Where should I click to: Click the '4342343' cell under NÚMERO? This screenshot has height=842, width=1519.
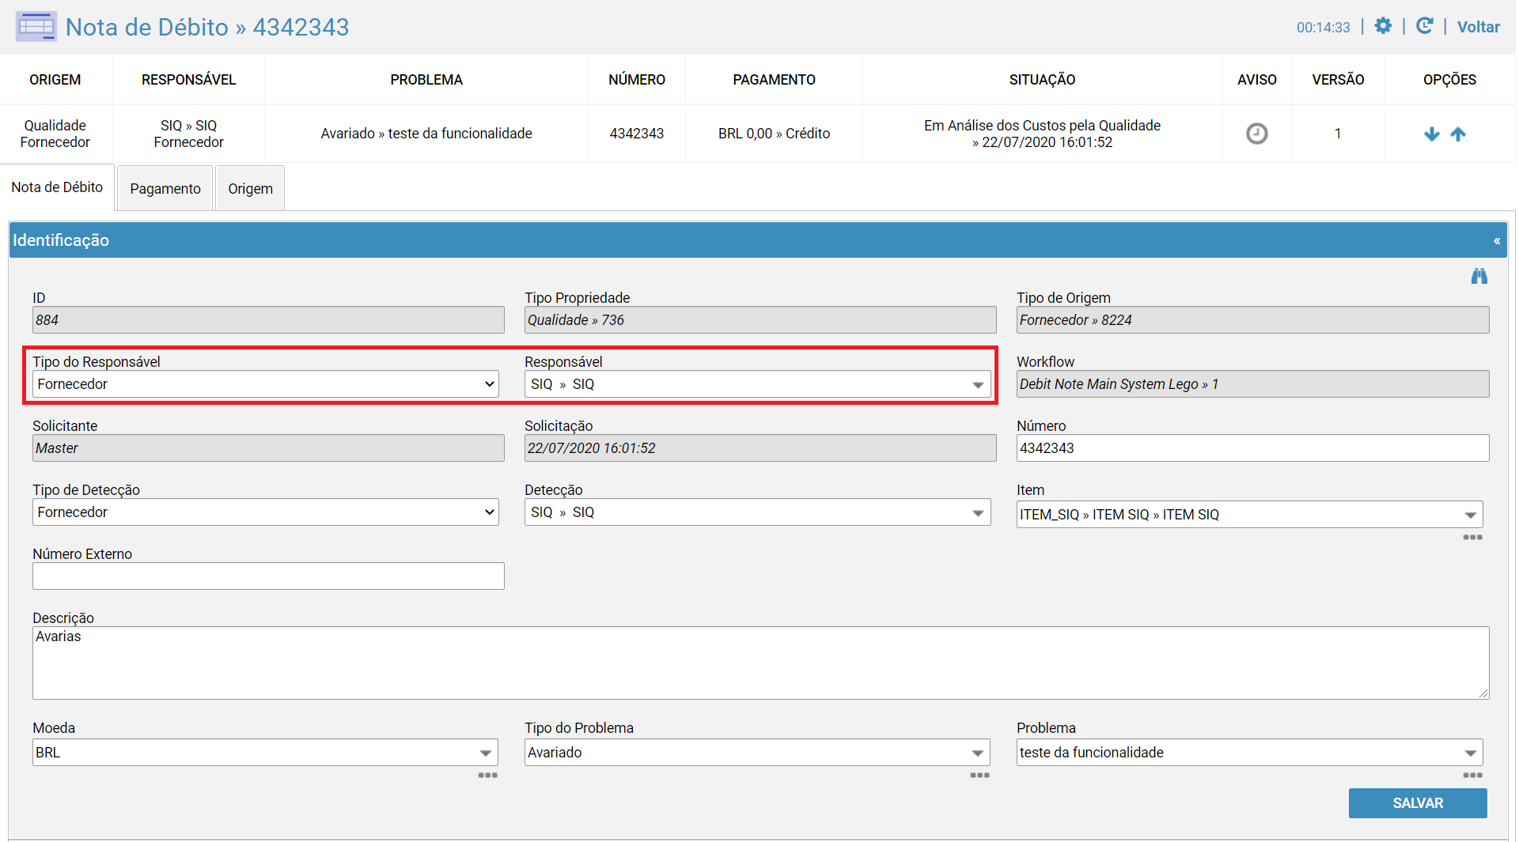tap(637, 134)
